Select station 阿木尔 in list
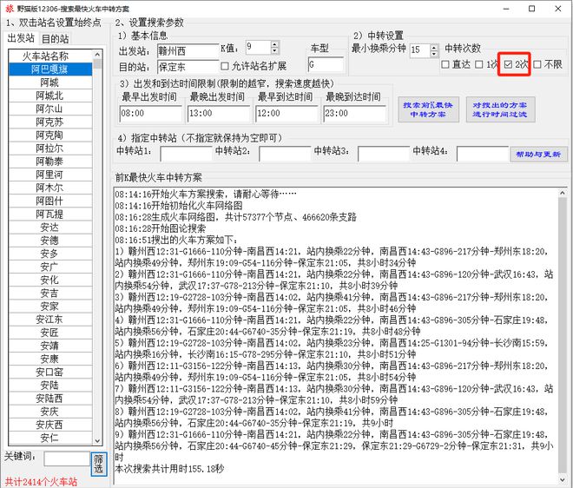The image size is (573, 488). tap(49, 188)
